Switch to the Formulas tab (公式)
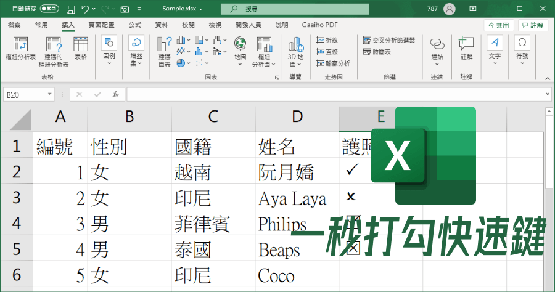The image size is (555, 292). pyautogui.click(x=134, y=25)
